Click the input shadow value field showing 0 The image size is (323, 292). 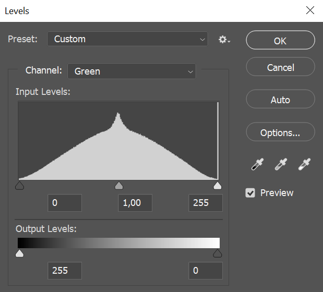(65, 203)
